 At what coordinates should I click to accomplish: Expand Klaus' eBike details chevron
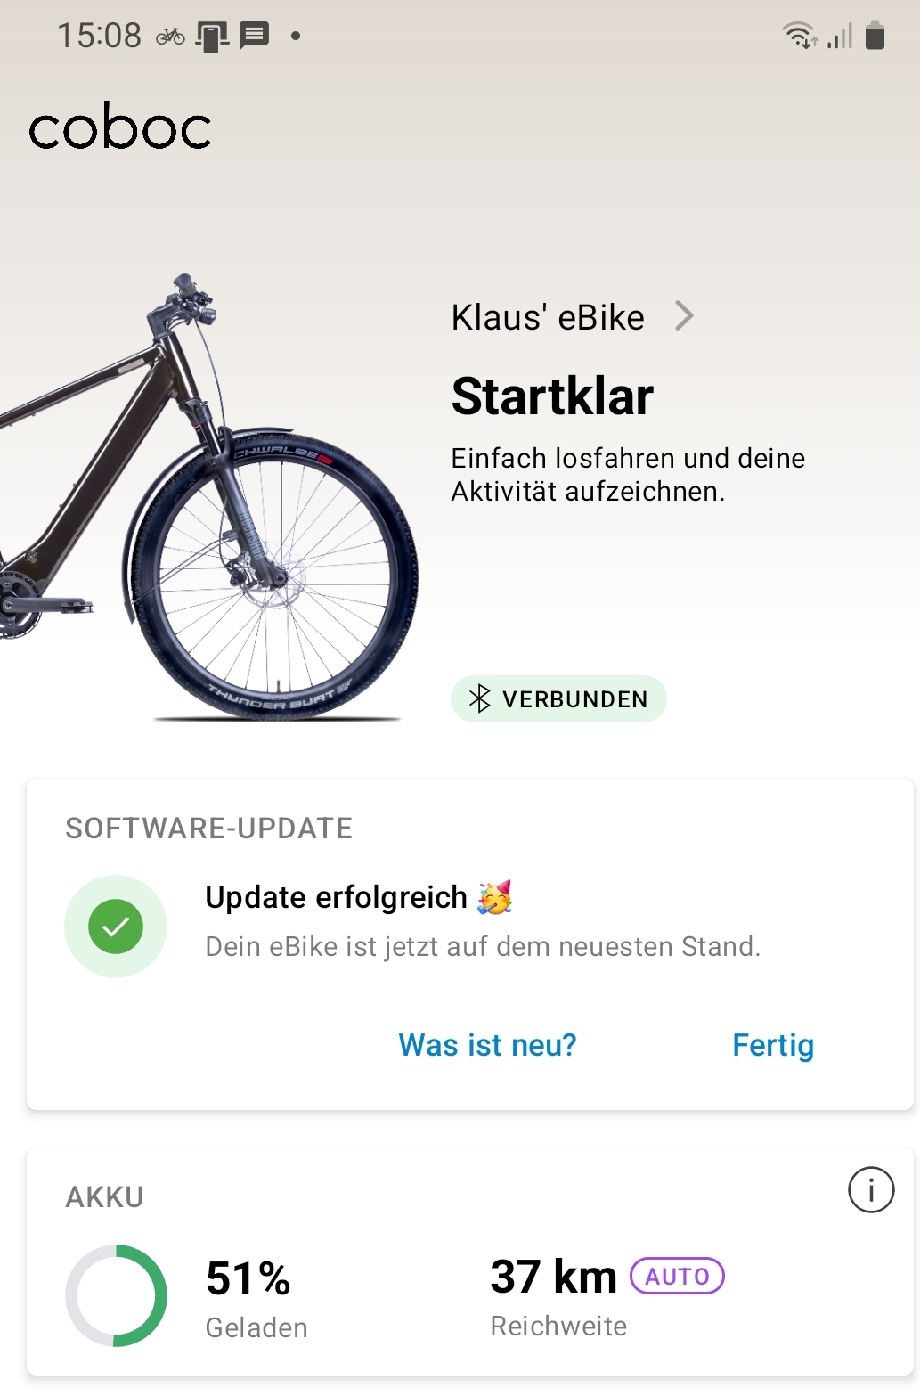(x=684, y=316)
